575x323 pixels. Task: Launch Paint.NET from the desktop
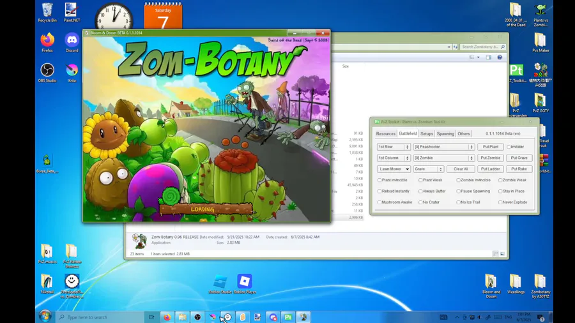(72, 13)
